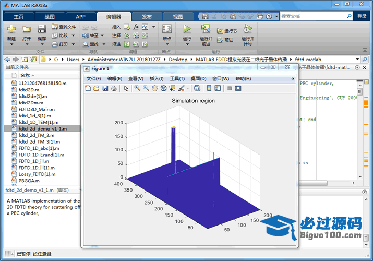Open Figure 1 帮助(H) menu

243,78
